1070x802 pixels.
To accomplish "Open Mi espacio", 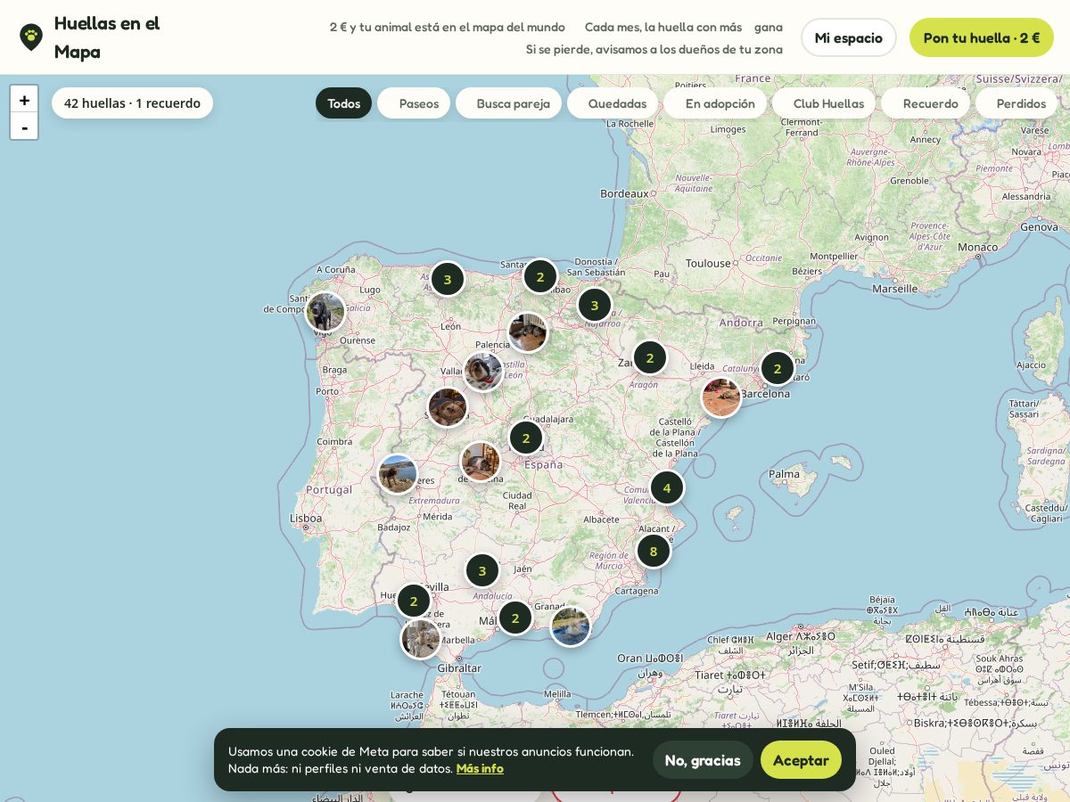I will tap(849, 37).
